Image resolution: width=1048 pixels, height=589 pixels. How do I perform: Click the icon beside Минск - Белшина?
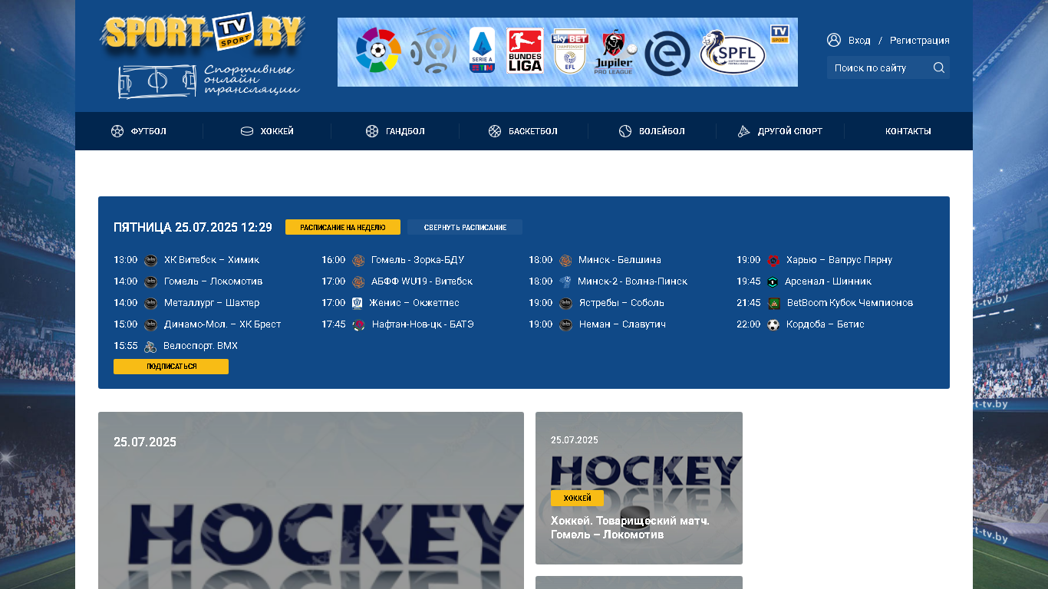pos(565,261)
